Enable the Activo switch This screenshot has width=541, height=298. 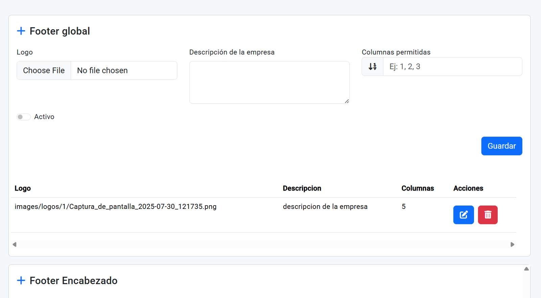click(x=24, y=117)
